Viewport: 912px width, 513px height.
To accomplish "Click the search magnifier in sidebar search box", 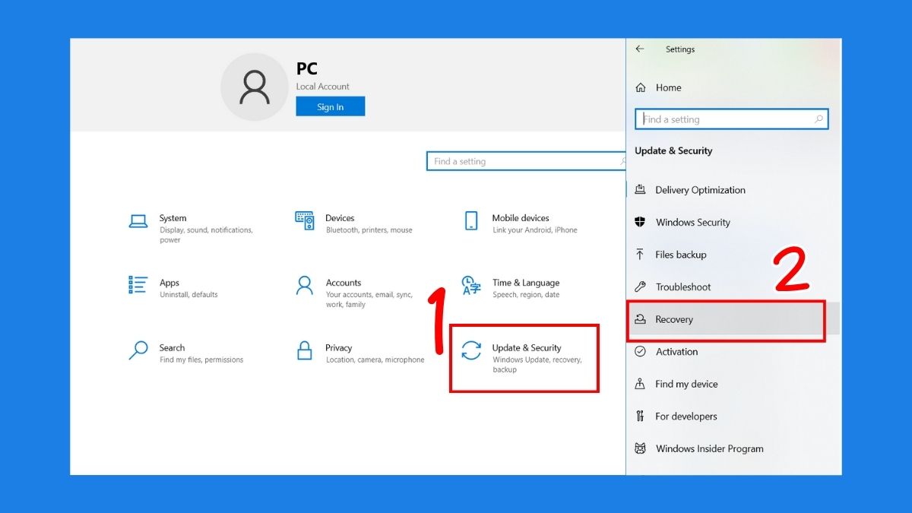I will pyautogui.click(x=819, y=119).
